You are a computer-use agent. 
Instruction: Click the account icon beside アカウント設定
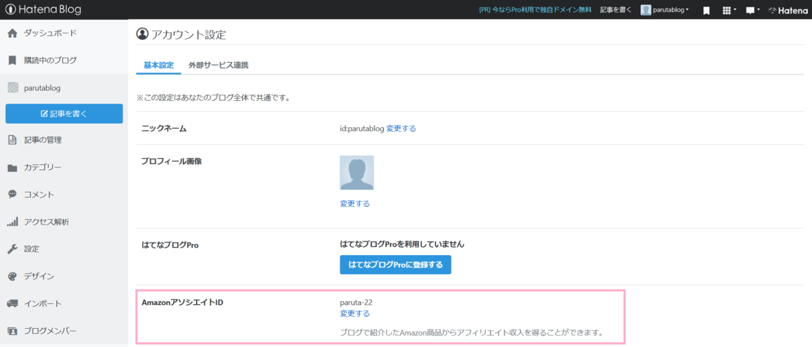[x=142, y=34]
